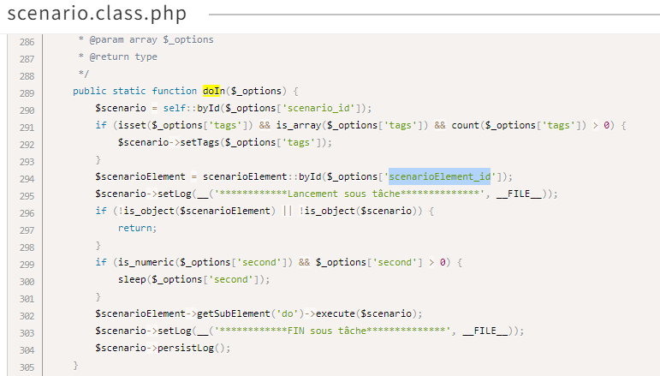Click 'sleep' call on line 300

pyautogui.click(x=132, y=279)
